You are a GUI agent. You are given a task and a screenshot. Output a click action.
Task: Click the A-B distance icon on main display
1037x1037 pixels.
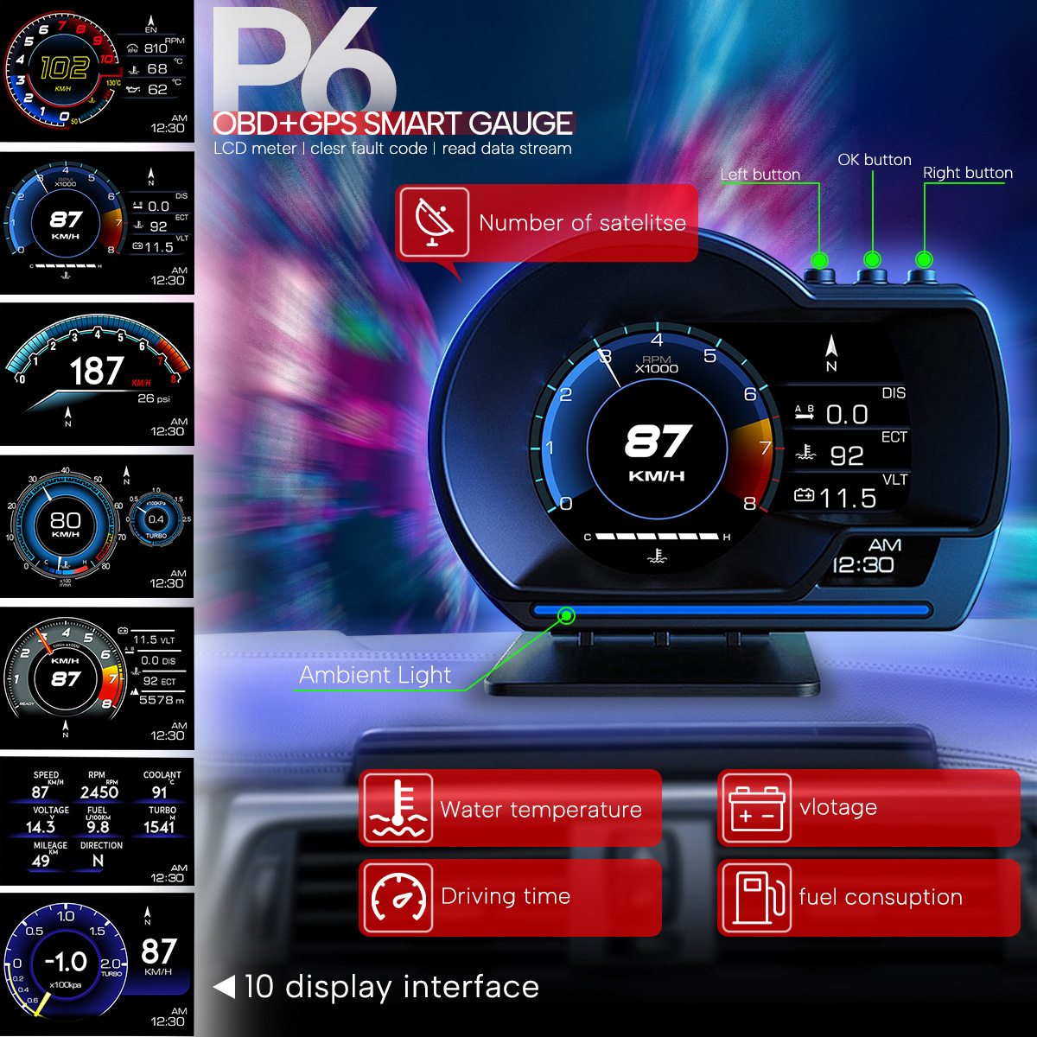click(x=805, y=413)
